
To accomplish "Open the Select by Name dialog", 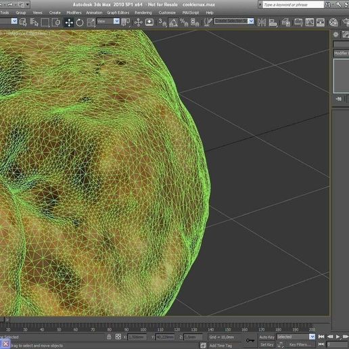I will [x=34, y=22].
